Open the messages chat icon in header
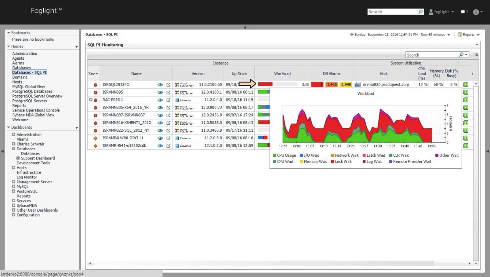 (463, 12)
